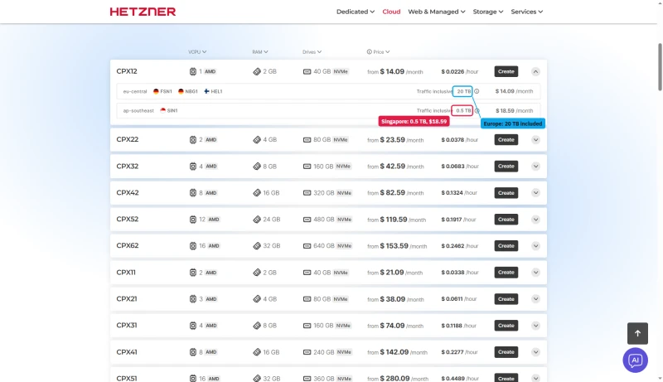Click the CPX12 plan name
The width and height of the screenshot is (663, 382).
click(127, 71)
